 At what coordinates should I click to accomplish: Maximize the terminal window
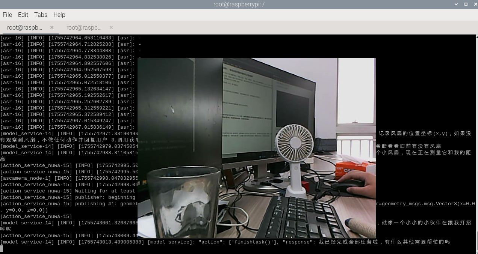(x=466, y=4)
